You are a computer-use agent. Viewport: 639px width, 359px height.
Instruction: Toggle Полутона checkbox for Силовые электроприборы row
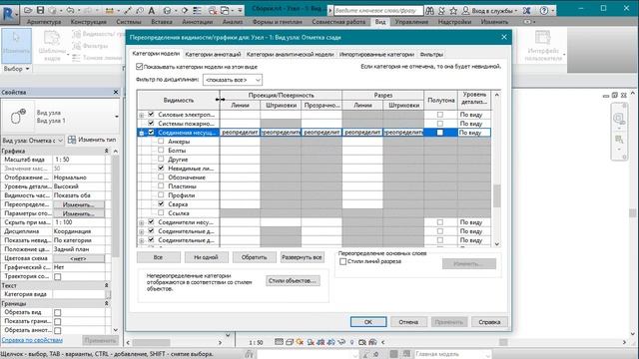point(440,115)
